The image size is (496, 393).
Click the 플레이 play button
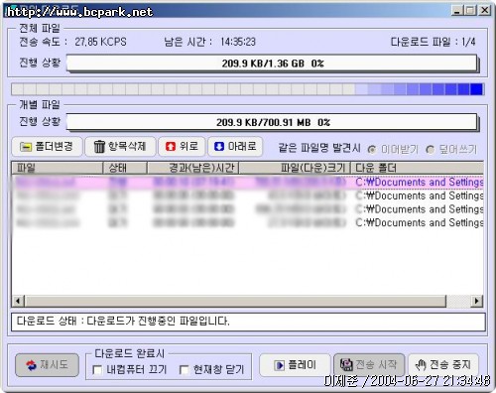[295, 365]
